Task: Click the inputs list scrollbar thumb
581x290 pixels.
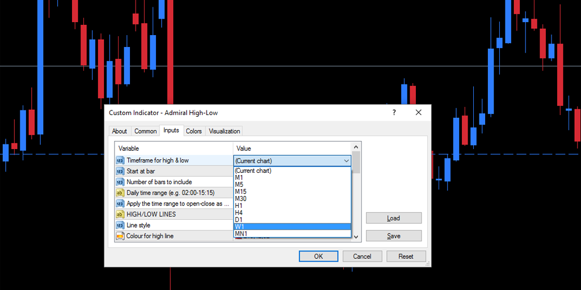Action: tap(356, 162)
